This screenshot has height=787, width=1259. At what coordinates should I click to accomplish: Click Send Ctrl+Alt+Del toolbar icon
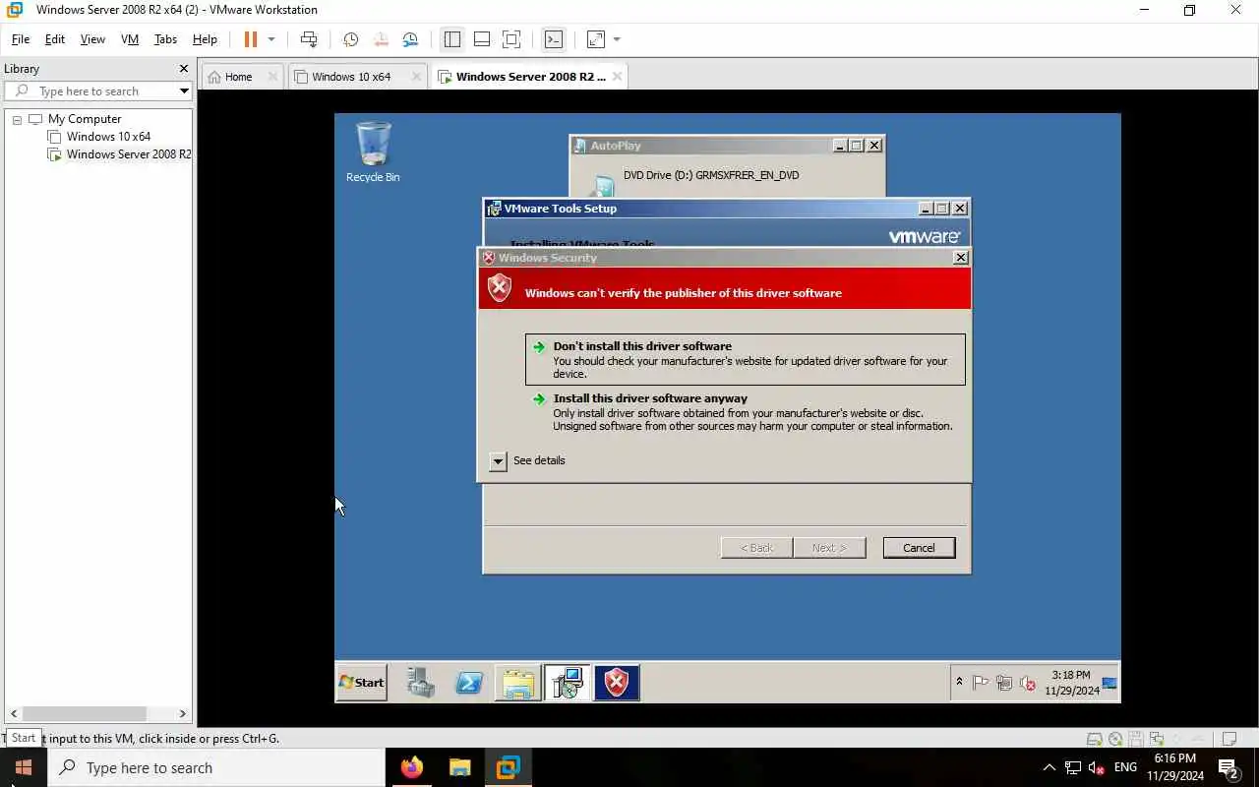pos(309,39)
